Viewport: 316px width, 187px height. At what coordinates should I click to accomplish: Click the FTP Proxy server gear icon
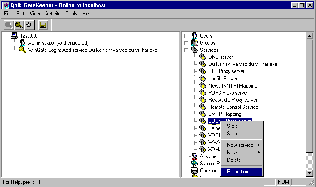coord(203,71)
